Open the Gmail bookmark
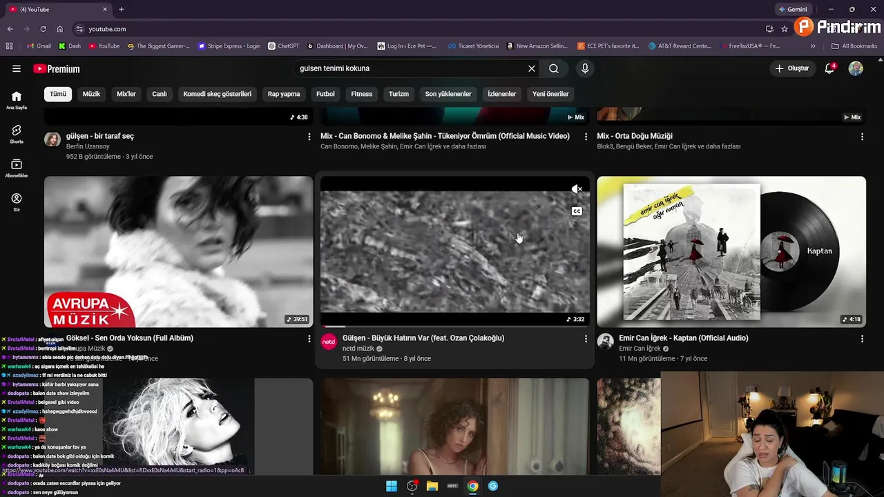The image size is (884, 497). pyautogui.click(x=39, y=46)
